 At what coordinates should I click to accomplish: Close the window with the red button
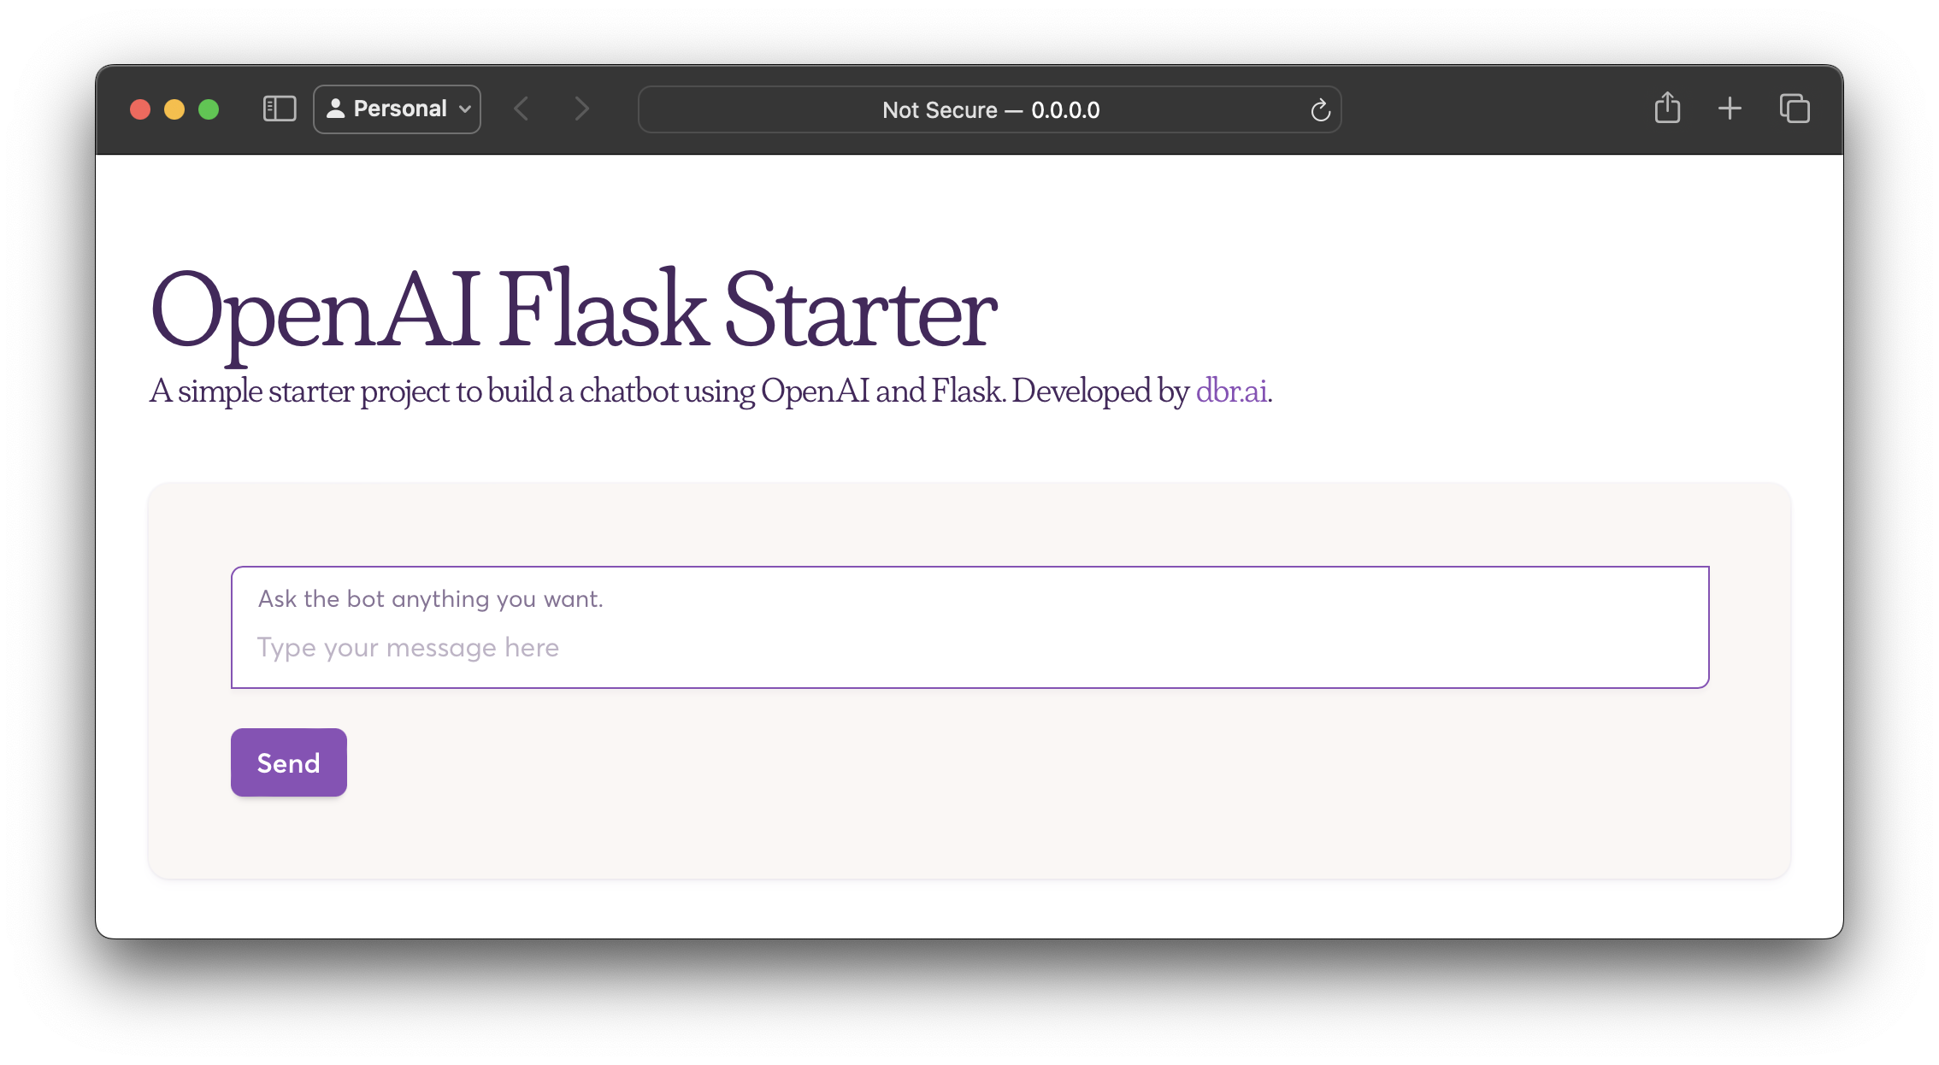point(140,109)
